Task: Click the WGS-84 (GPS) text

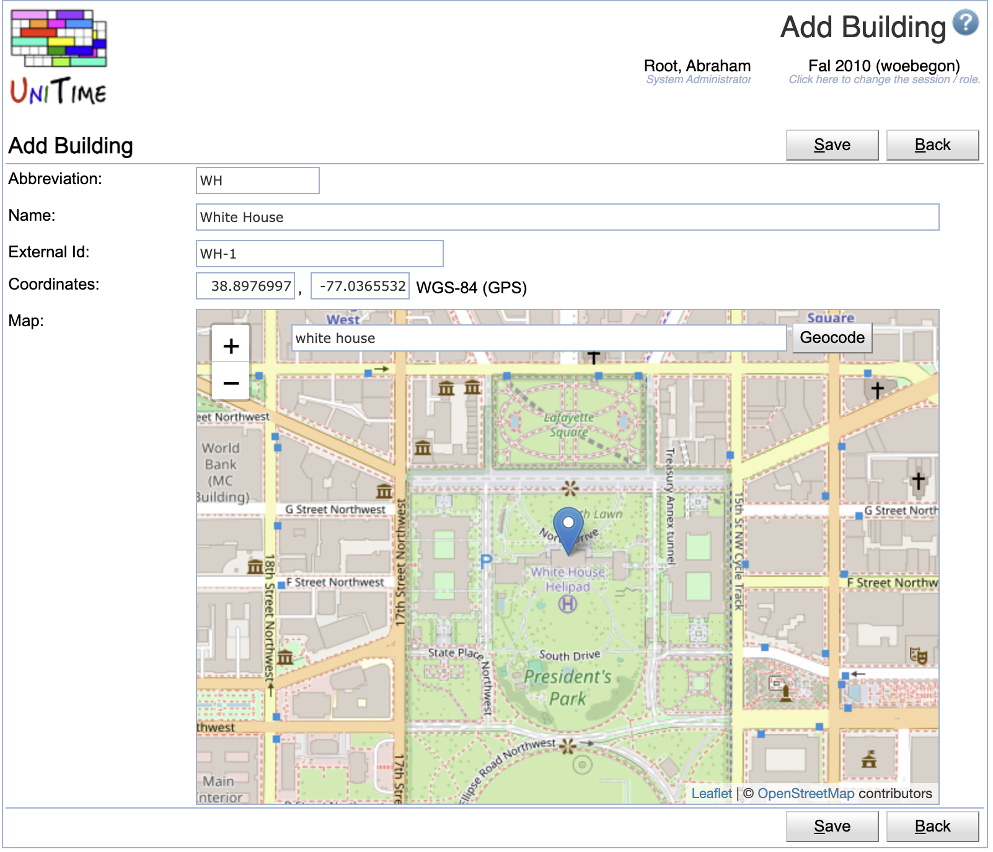Action: coord(471,288)
